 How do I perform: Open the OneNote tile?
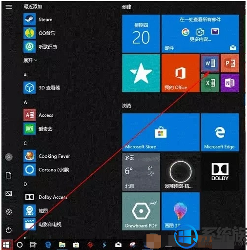click(230, 83)
